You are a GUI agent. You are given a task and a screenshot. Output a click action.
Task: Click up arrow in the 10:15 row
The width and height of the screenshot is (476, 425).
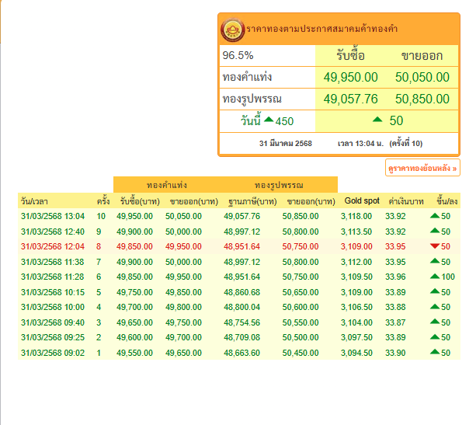pyautogui.click(x=435, y=291)
